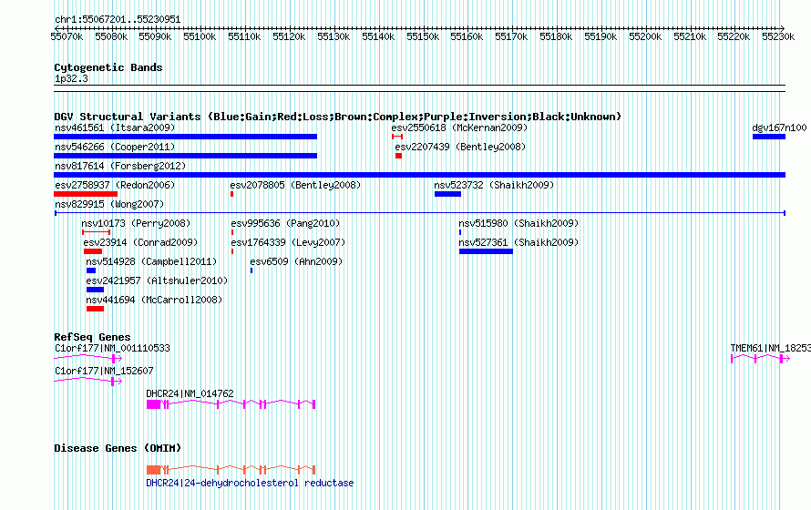Click the esv6509 (Ahn2009) label
Image resolution: width=811 pixels, height=510 pixels.
296,261
